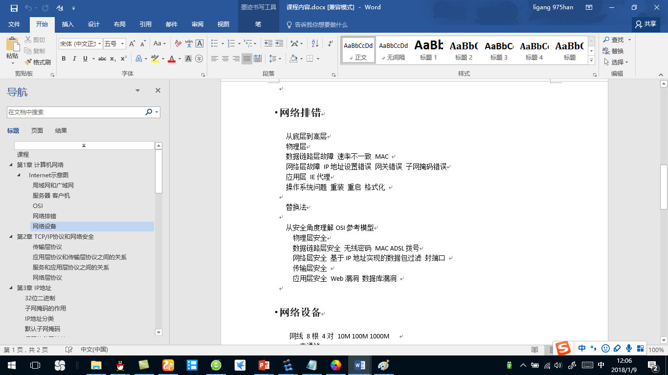Image resolution: width=668 pixels, height=375 pixels.
Task: Toggle subscript formatting
Action: pos(113,59)
